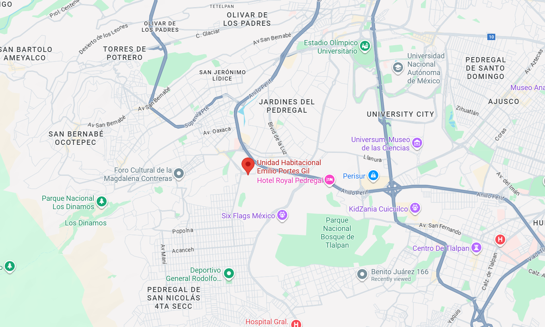
Task: Click the red hospital H icon near Calz. de Tlalpan
Action: click(x=500, y=240)
